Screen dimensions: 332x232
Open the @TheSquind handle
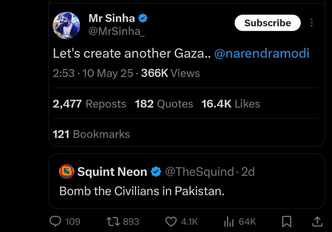click(199, 172)
